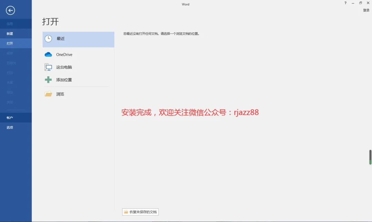This screenshot has width=372, height=222.
Task: Click the greyed 保存 save item
Action: pyautogui.click(x=15, y=53)
